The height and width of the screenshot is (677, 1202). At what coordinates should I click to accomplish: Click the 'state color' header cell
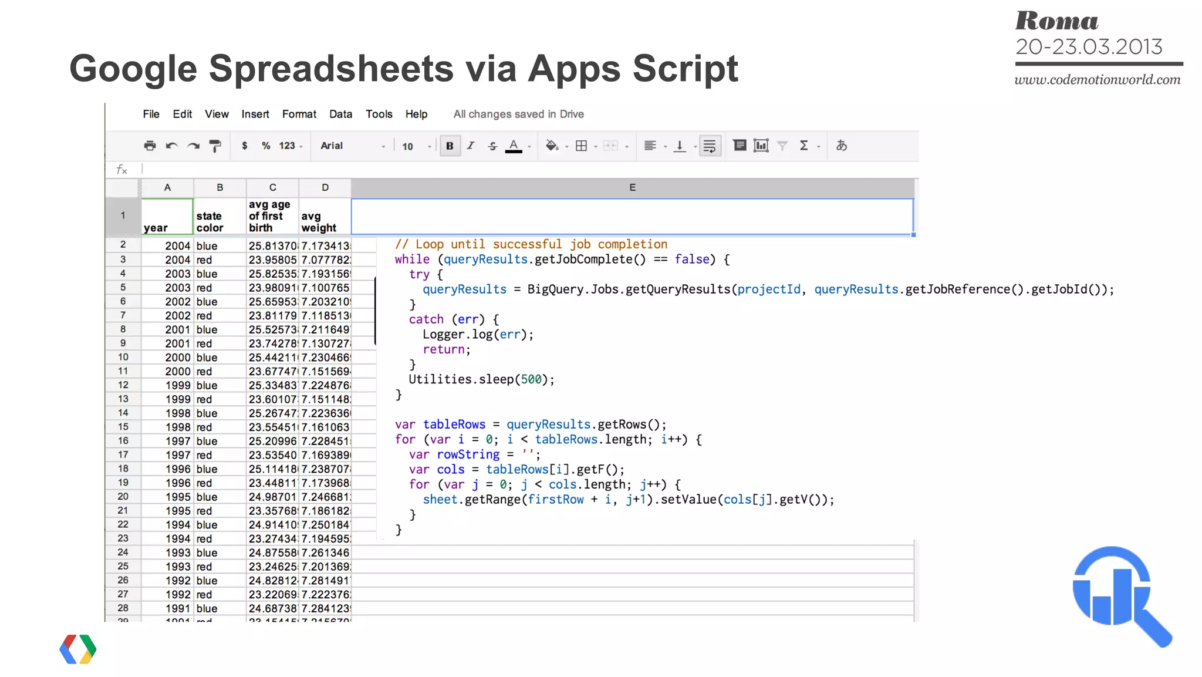click(x=220, y=216)
